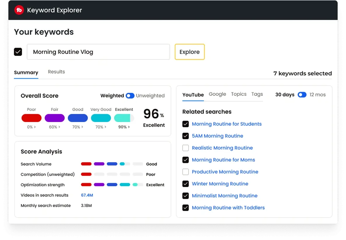Open the Tags tab

257,94
